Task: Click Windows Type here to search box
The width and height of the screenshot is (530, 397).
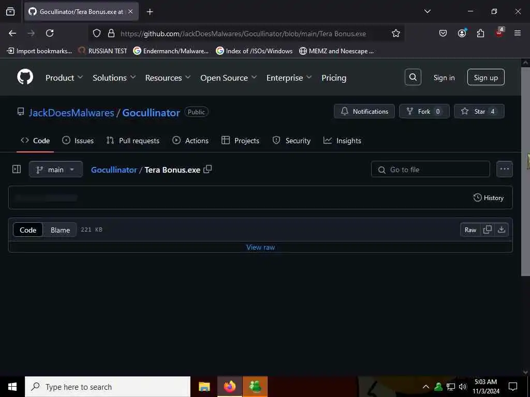Action: (x=108, y=387)
